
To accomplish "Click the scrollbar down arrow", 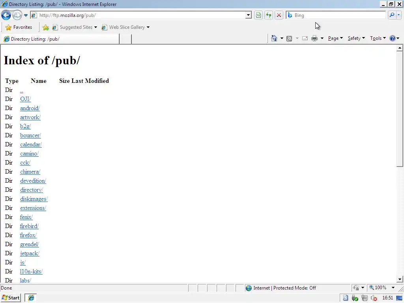I will coord(400,279).
